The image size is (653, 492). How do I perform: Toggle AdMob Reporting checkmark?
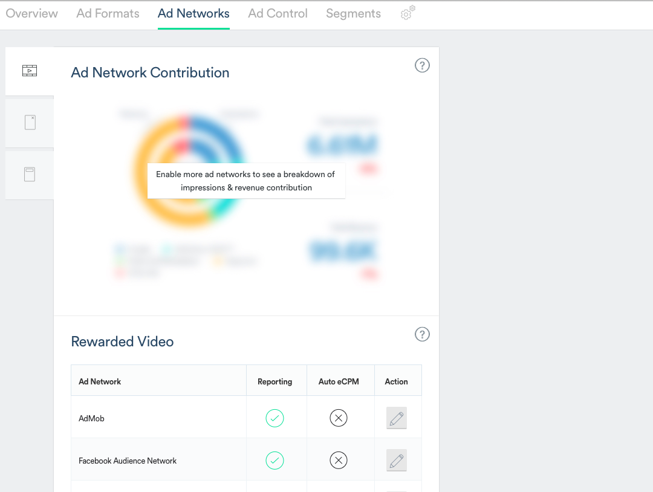coord(275,418)
